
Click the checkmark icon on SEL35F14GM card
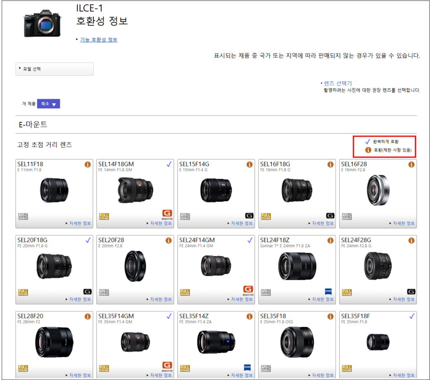click(x=169, y=316)
